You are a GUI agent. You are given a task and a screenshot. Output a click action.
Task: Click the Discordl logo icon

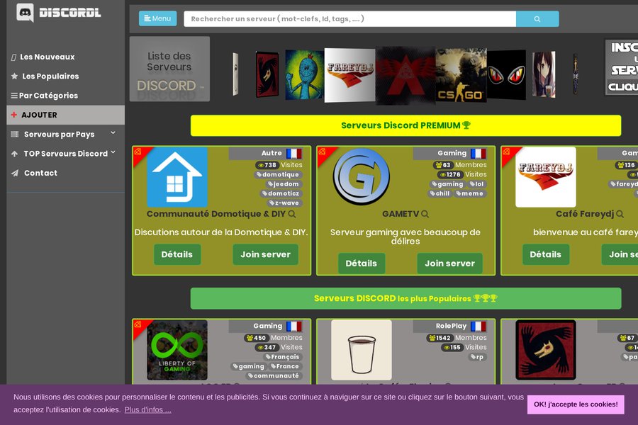(x=25, y=13)
